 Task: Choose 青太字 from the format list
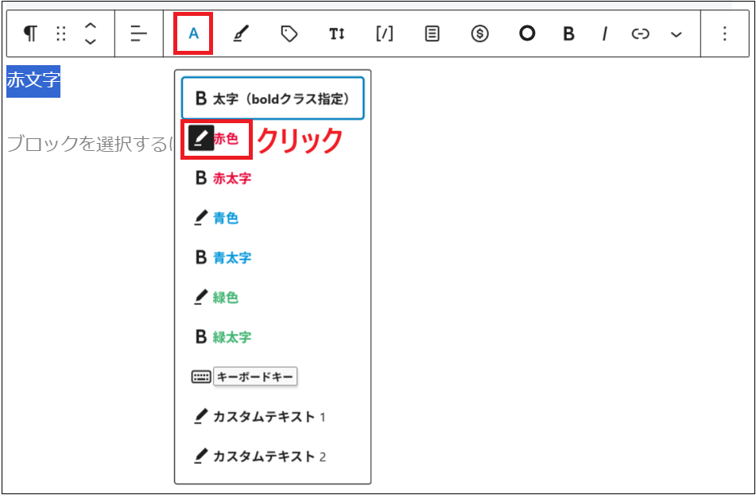click(x=232, y=257)
